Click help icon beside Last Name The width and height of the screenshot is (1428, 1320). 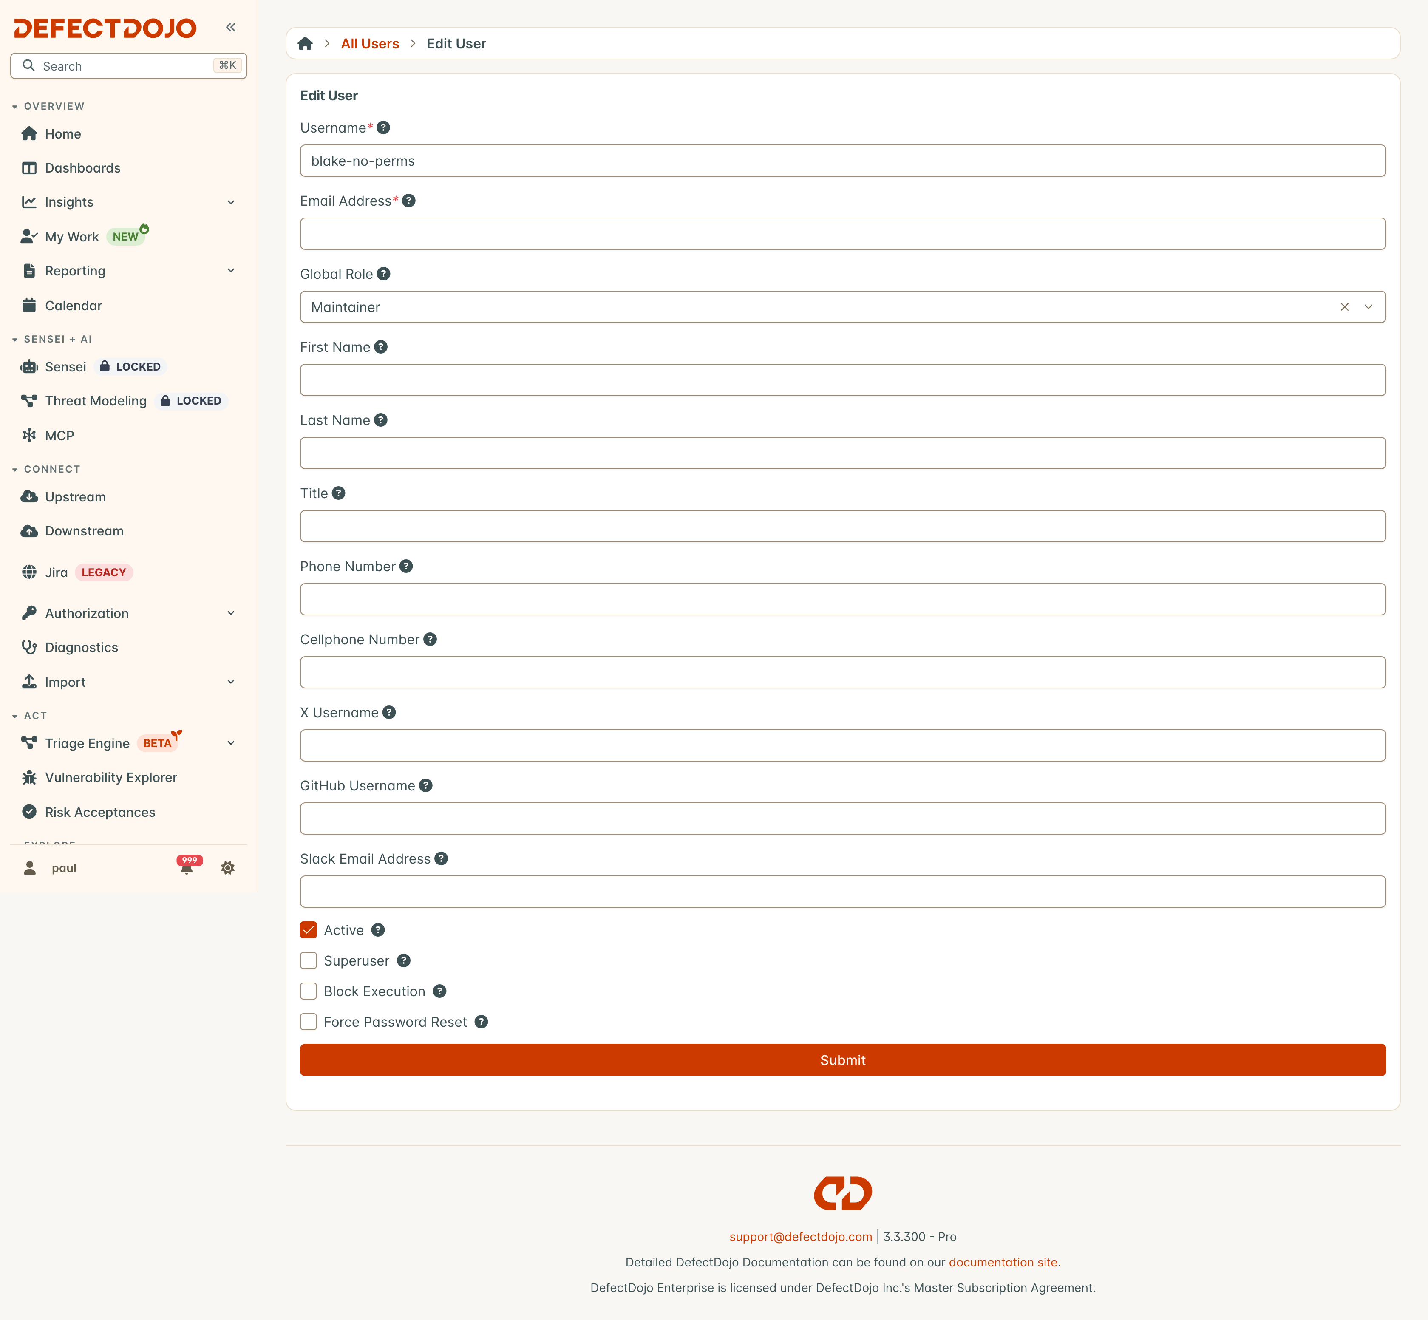coord(381,420)
